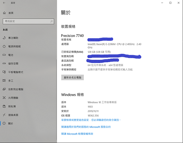183x143 pixels.
Task: Close the settings window
Action: [x=179, y=3]
